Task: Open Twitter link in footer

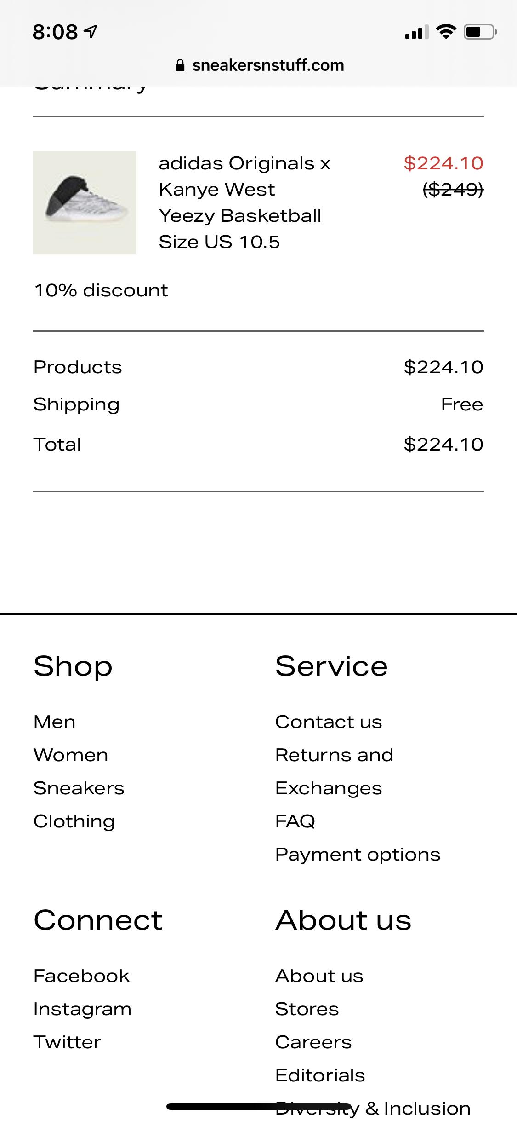Action: click(x=67, y=1042)
